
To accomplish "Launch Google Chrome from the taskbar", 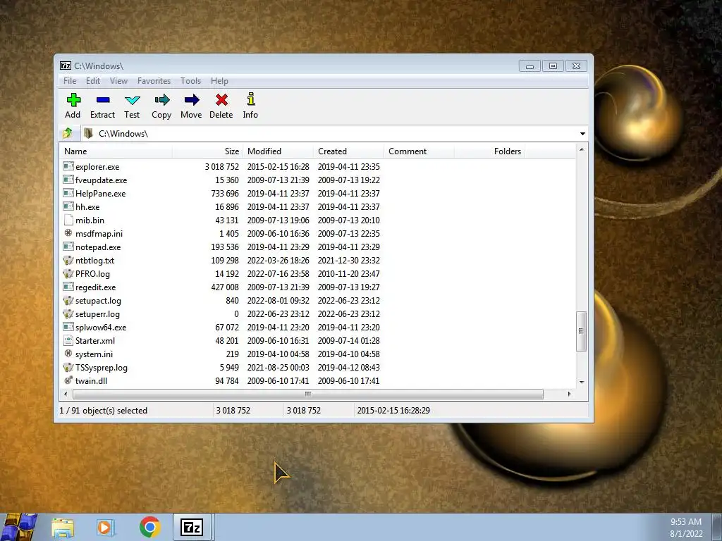I will pyautogui.click(x=149, y=527).
